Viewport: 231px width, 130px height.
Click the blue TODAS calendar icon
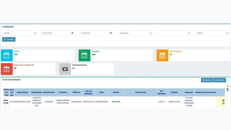pos(7,55)
